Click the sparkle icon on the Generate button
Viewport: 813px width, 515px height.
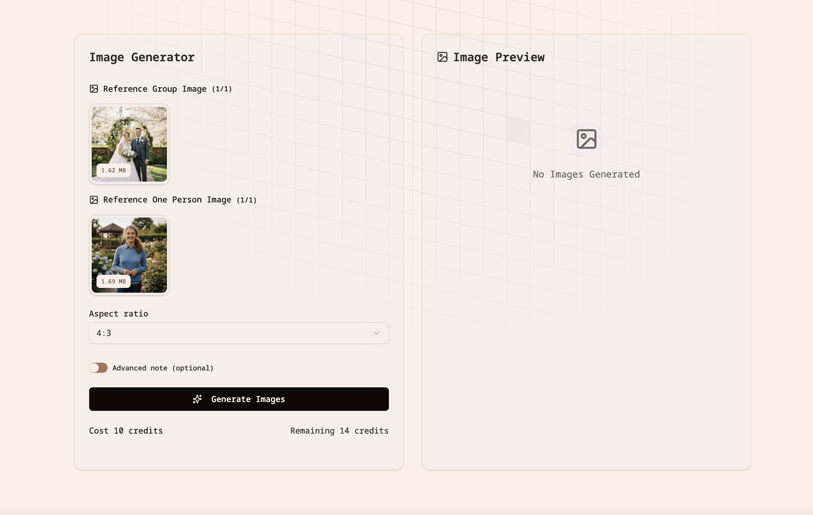pyautogui.click(x=197, y=399)
